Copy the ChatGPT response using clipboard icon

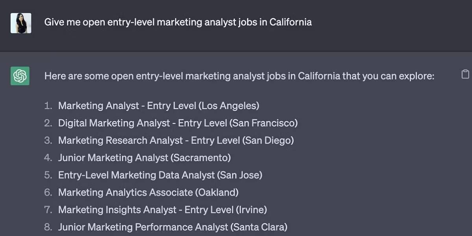tap(465, 74)
